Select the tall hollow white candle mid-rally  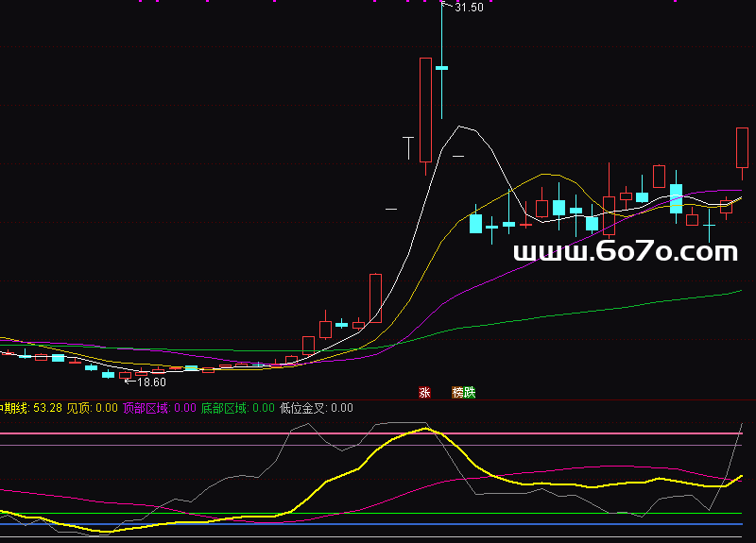point(375,298)
